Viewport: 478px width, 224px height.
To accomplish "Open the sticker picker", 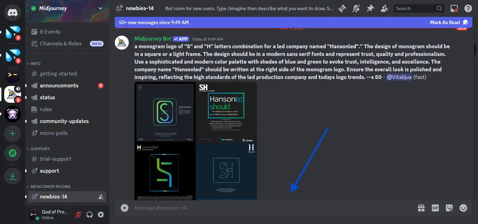I will [449, 208].
